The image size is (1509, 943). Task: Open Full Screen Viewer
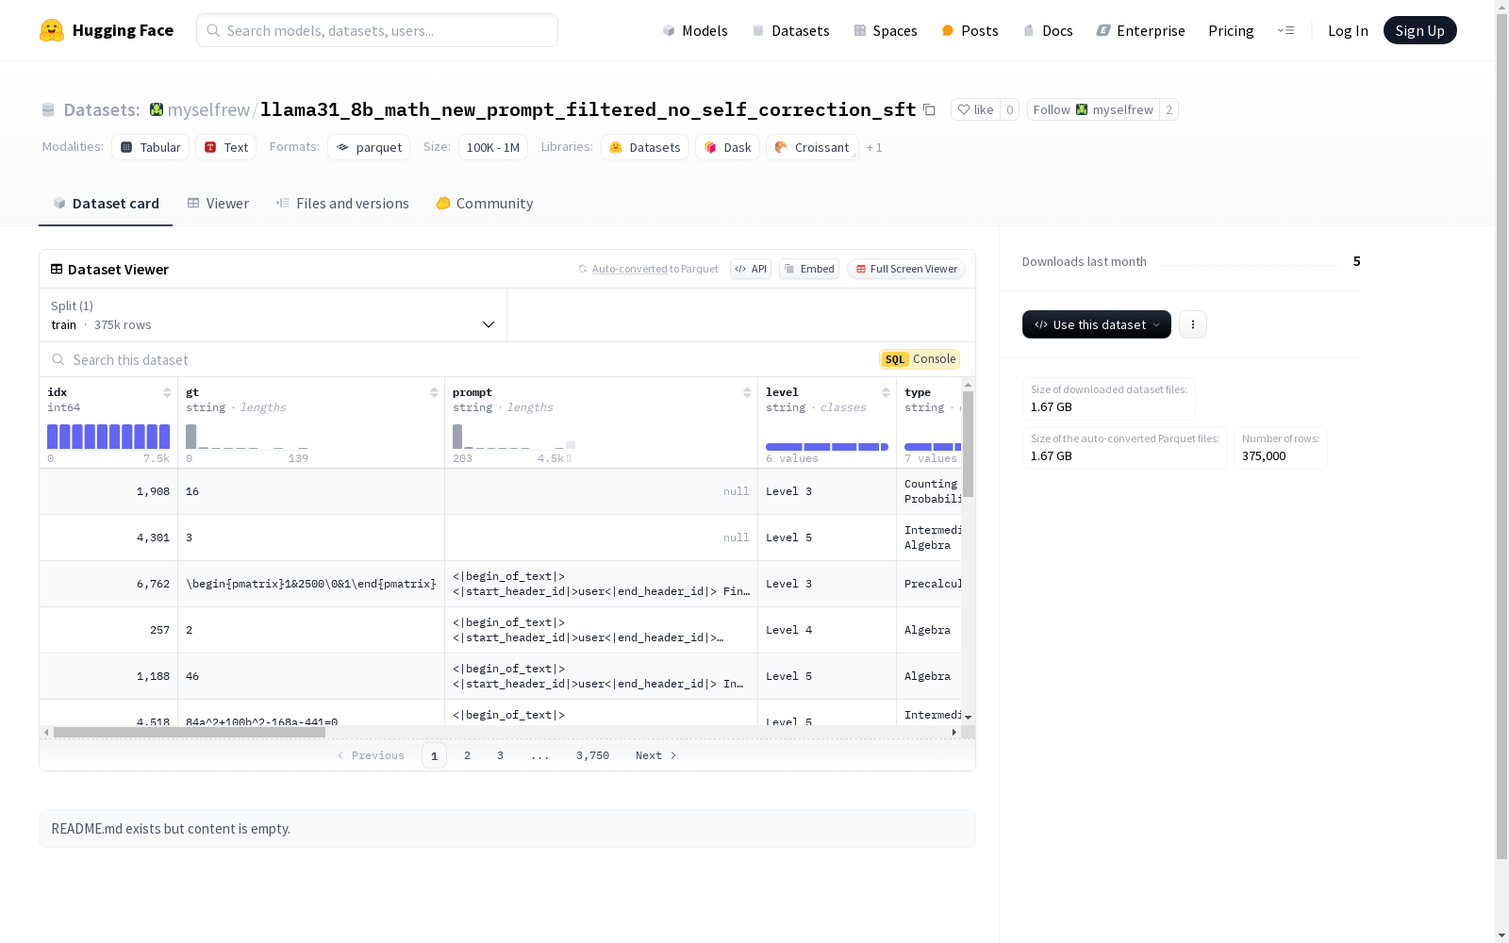click(905, 269)
